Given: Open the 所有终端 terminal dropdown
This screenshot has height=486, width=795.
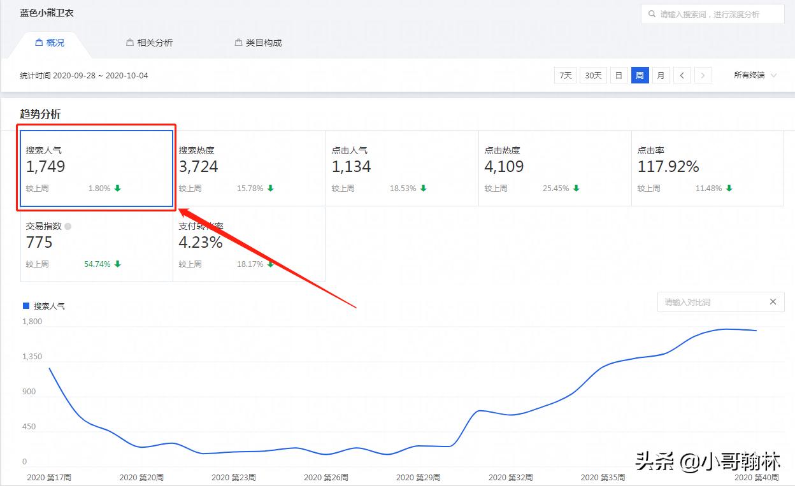Looking at the screenshot, I should point(754,75).
